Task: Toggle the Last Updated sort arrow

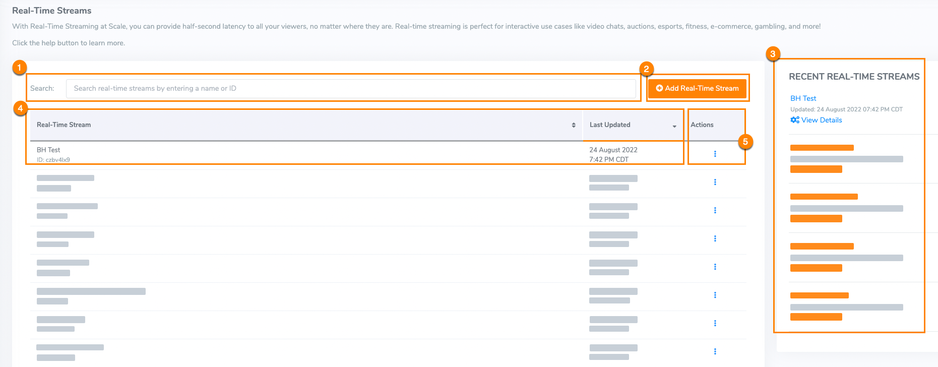Action: click(x=674, y=126)
